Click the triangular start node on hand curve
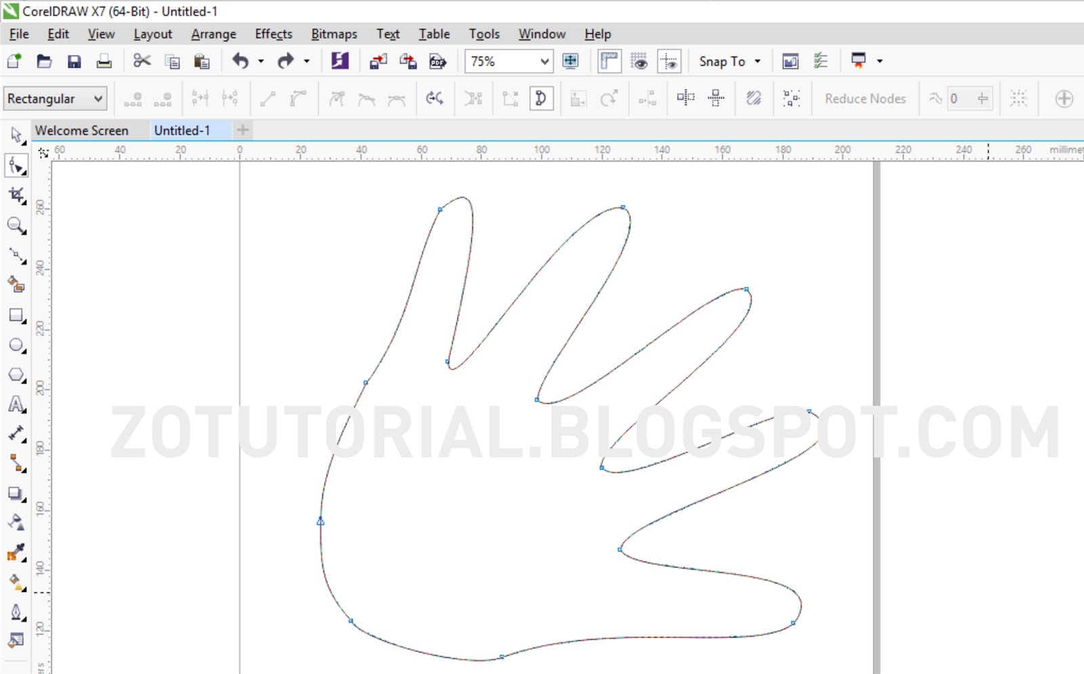This screenshot has width=1084, height=674. tap(320, 521)
